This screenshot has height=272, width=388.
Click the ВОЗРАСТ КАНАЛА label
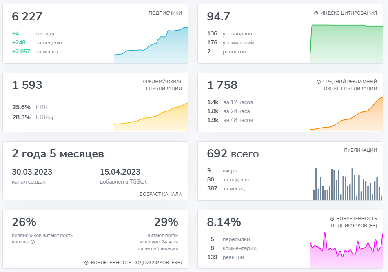click(161, 194)
